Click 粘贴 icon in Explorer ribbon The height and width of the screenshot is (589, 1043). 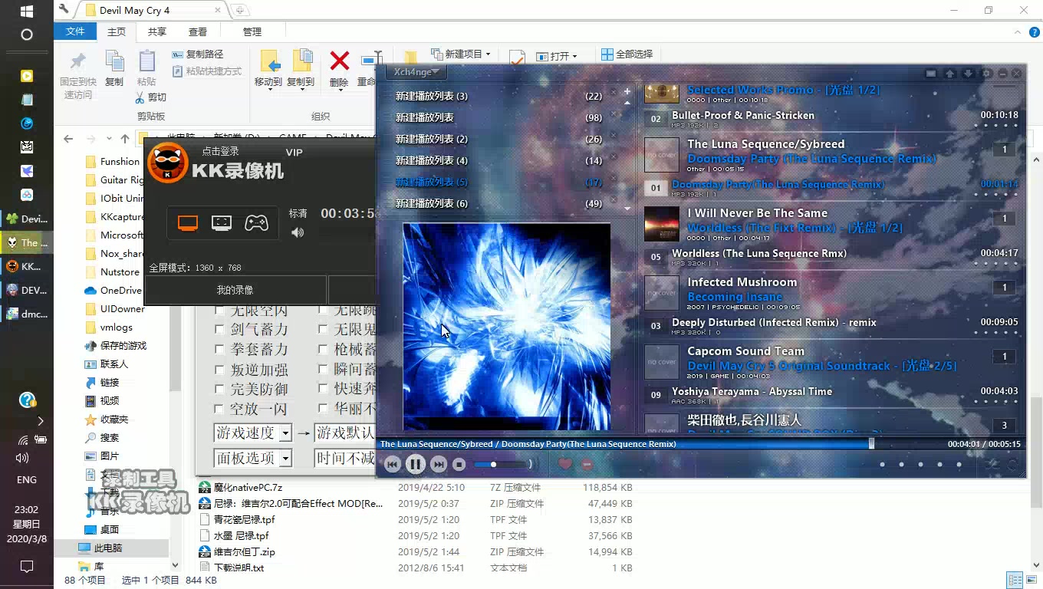pyautogui.click(x=146, y=68)
